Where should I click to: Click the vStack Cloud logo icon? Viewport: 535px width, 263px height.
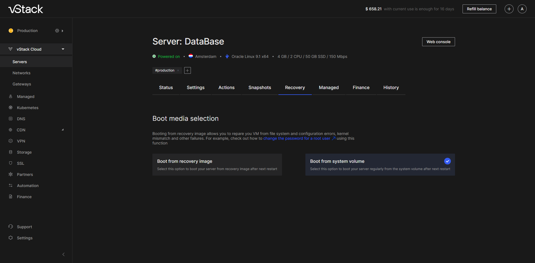[11, 49]
